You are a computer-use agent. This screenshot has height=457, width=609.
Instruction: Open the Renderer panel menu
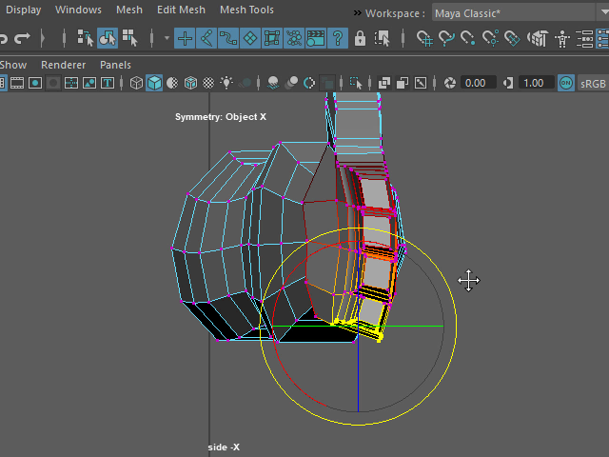[x=63, y=65]
